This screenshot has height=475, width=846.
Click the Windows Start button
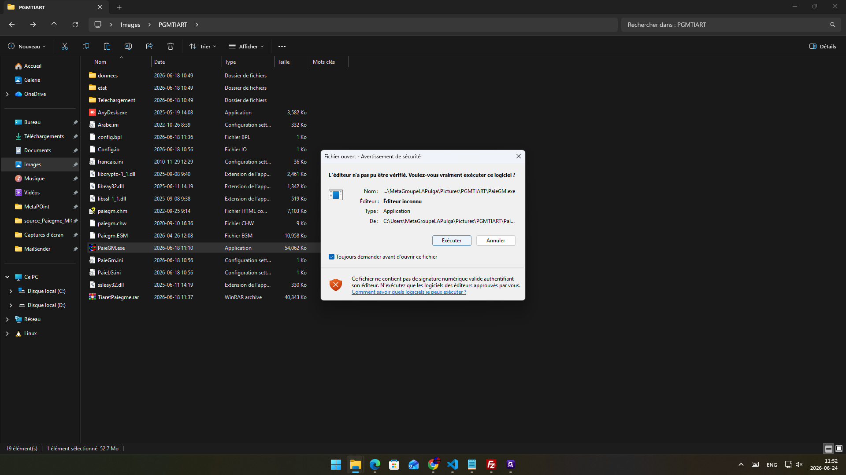336,464
